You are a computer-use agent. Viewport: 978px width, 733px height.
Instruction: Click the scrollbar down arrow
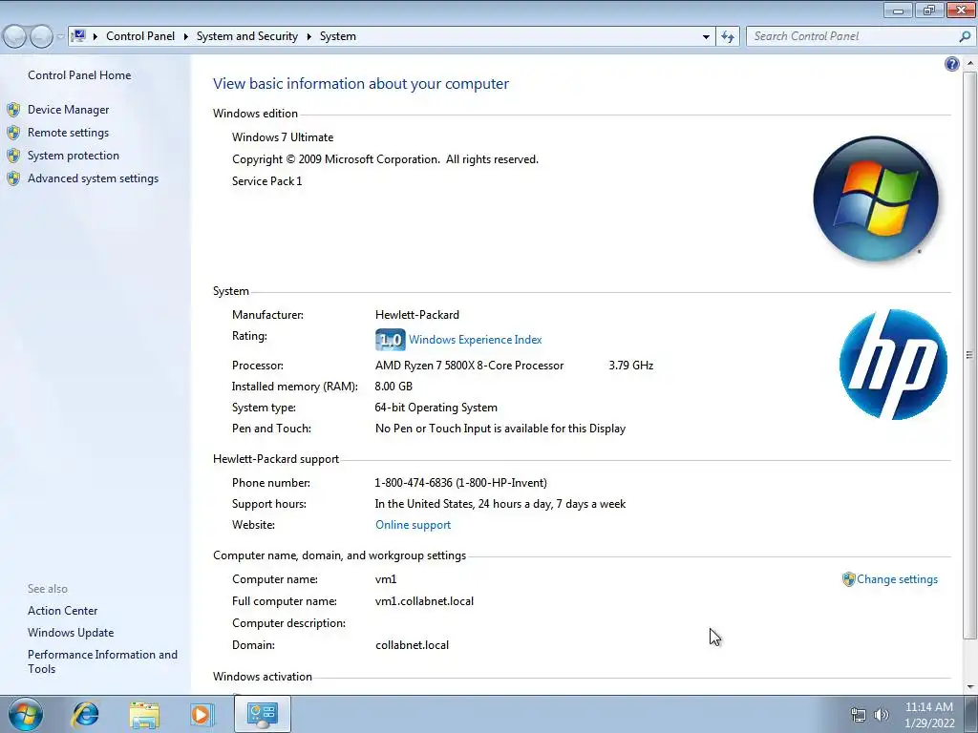[969, 687]
